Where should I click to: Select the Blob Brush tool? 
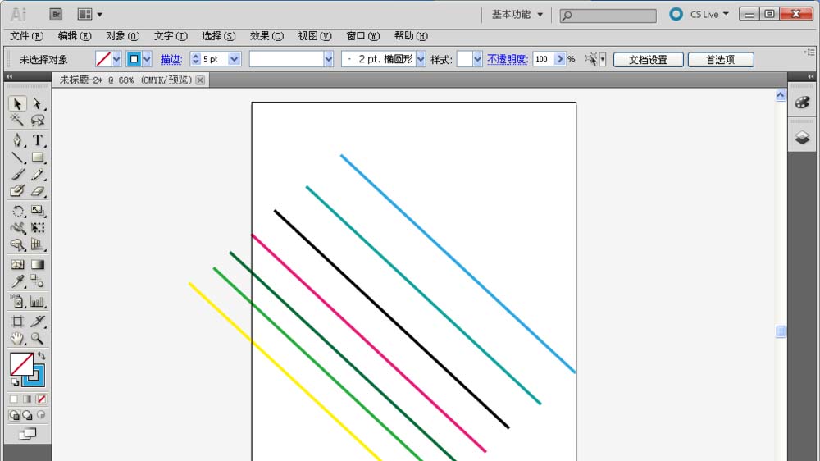(x=17, y=191)
